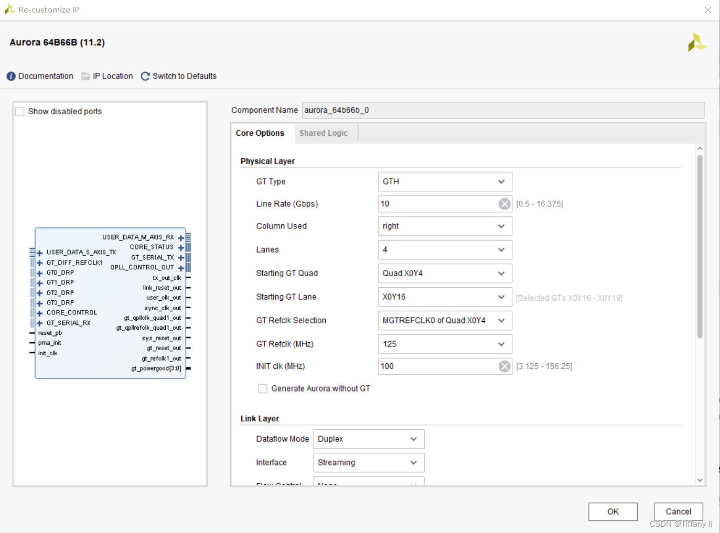720x533 pixels.
Task: Open the Documentation info icon
Action: tap(11, 77)
